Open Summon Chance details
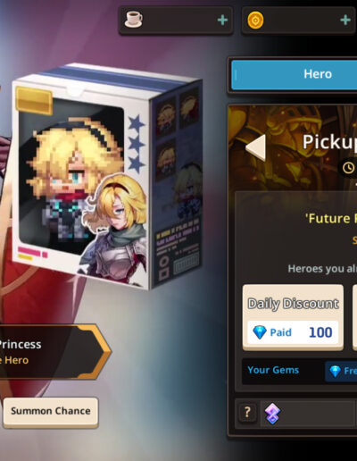357x461 pixels. click(51, 412)
